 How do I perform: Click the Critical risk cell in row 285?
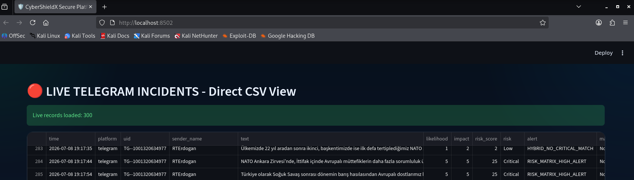[x=512, y=174]
